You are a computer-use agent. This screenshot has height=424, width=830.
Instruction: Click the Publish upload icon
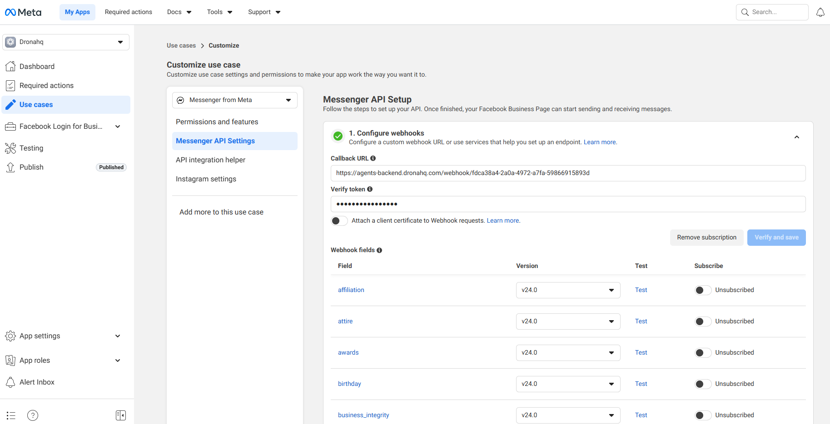(x=10, y=167)
